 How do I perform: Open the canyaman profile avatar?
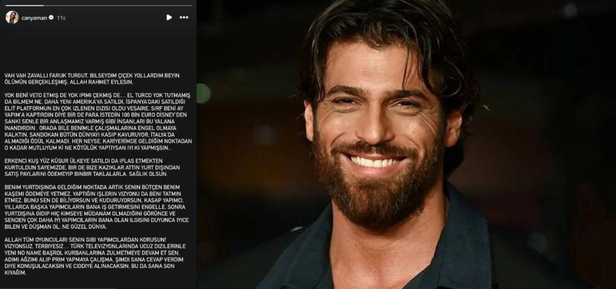click(12, 17)
